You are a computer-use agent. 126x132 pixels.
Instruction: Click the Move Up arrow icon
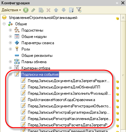pos(56,10)
